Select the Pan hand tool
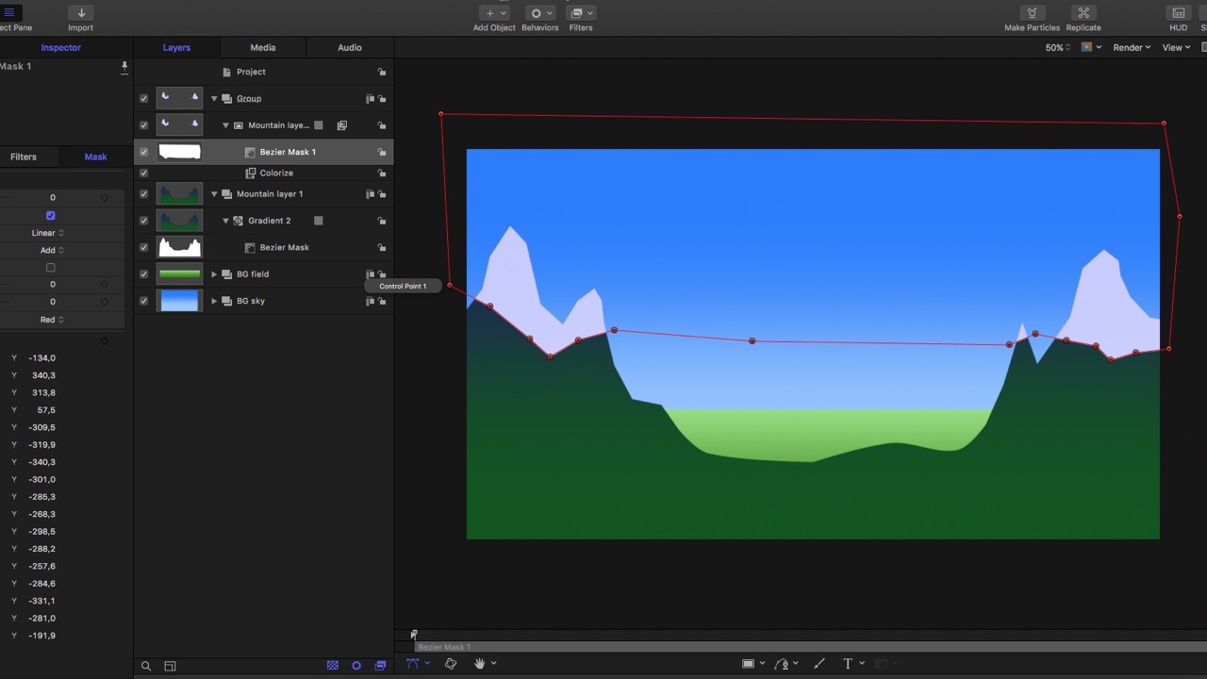This screenshot has height=679, width=1207. click(x=479, y=664)
